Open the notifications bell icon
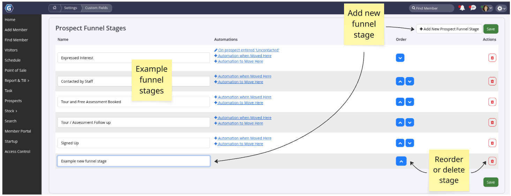 pos(462,8)
